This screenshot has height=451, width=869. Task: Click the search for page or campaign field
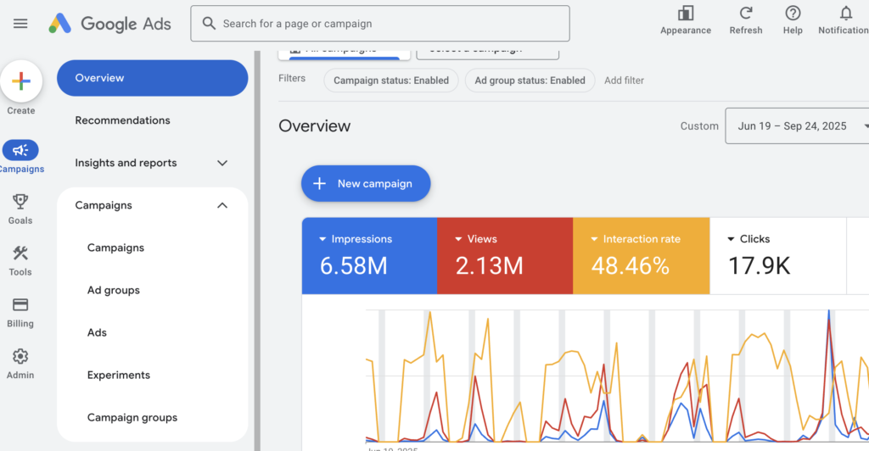point(380,24)
